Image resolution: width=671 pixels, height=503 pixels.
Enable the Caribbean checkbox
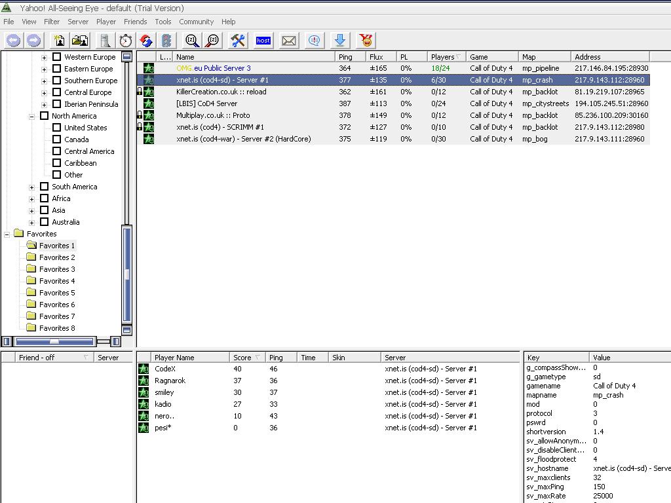point(56,162)
